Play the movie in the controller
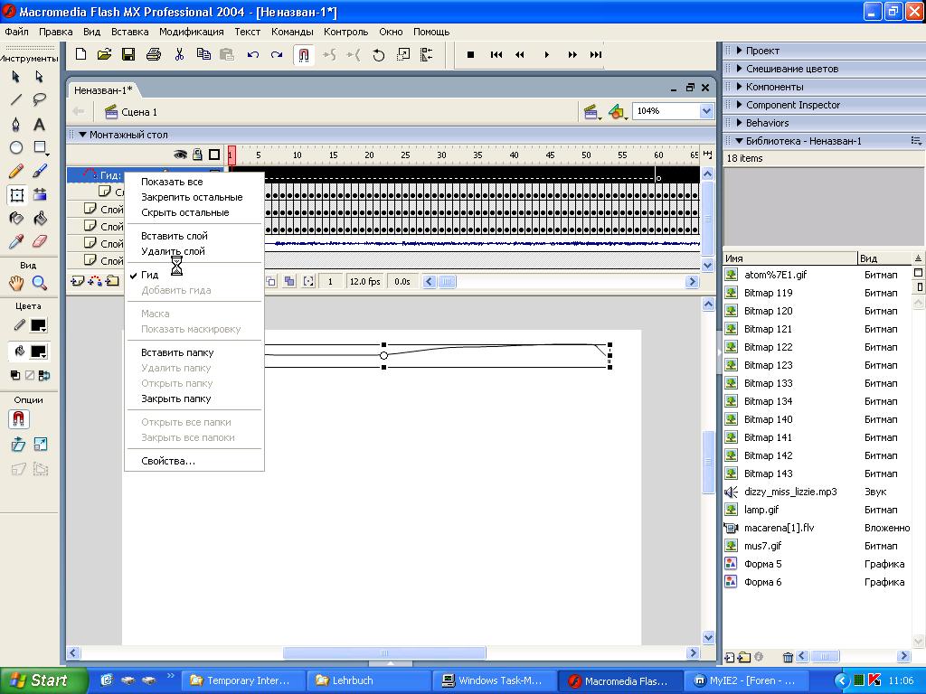Image resolution: width=926 pixels, height=694 pixels. 547,55
